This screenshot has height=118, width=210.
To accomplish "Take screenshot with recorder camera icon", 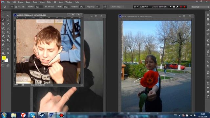I will [x=174, y=7].
